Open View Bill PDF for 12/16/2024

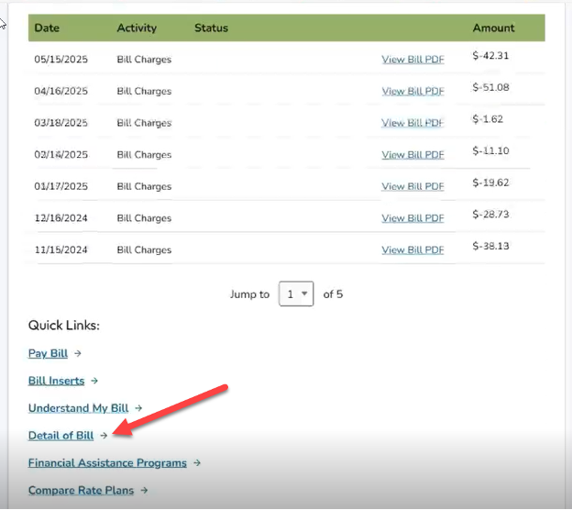click(x=412, y=218)
